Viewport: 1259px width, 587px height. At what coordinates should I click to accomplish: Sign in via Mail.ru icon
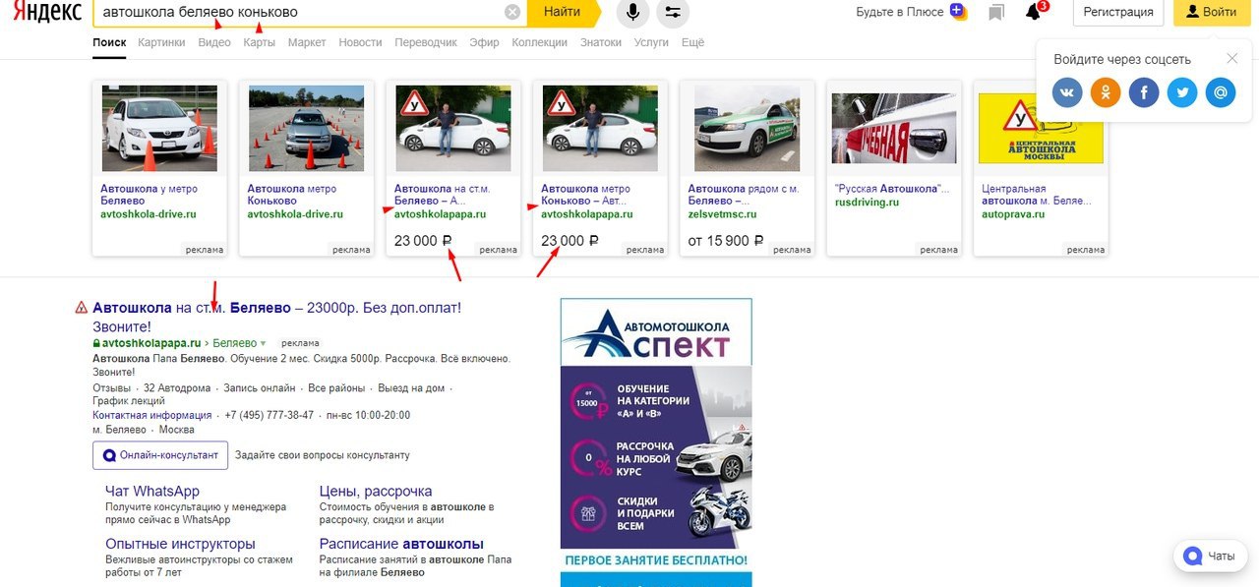[1221, 92]
